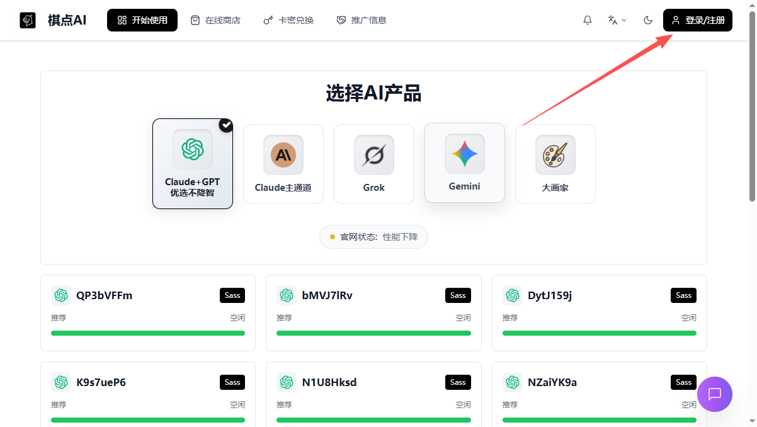Viewport: 757px width, 427px height.
Task: Open the floating chat bubble icon
Action: (x=715, y=394)
